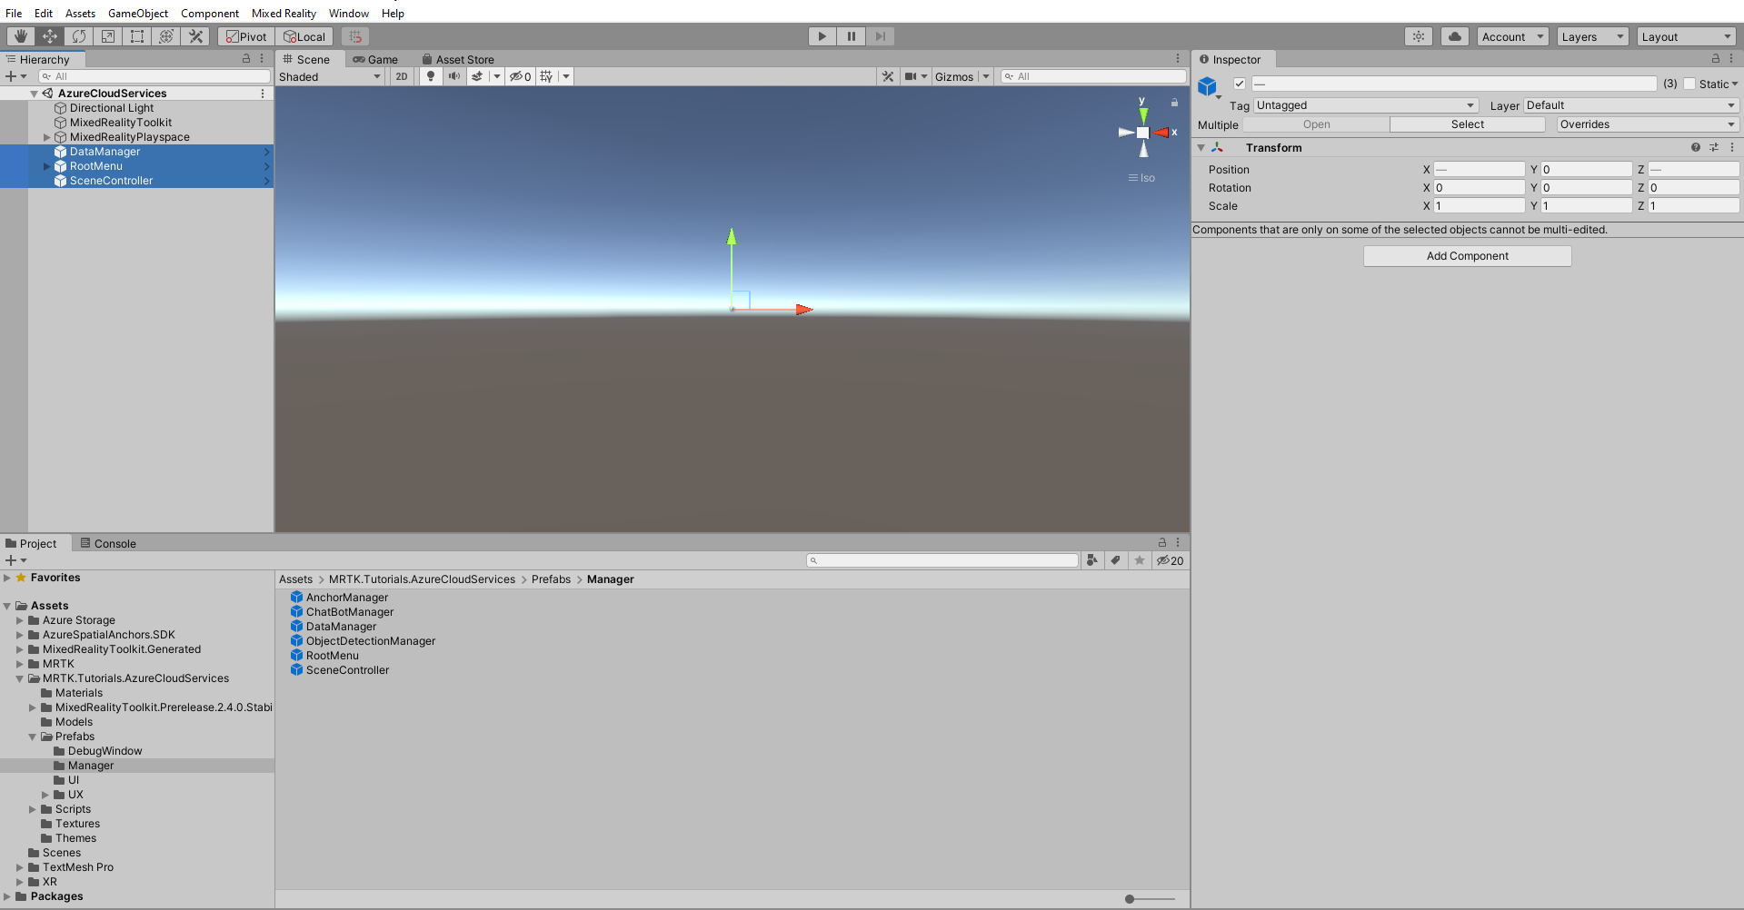1744x910 pixels.
Task: Open Transform component preset icon
Action: 1714,147
